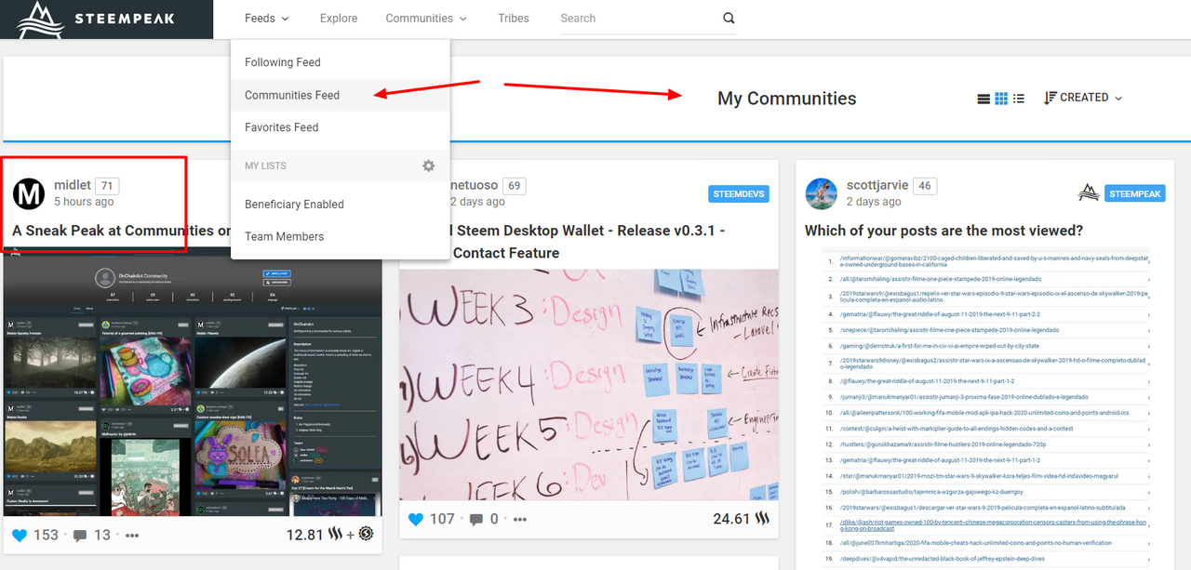Open midlet's profile avatar
Image resolution: width=1191 pixels, height=570 pixels.
click(x=29, y=193)
